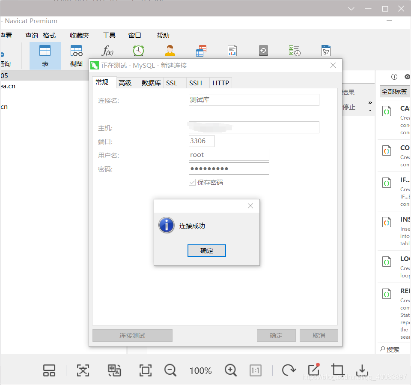This screenshot has width=411, height=385.
Task: Open the Report toolbar icon
Action: tap(232, 51)
